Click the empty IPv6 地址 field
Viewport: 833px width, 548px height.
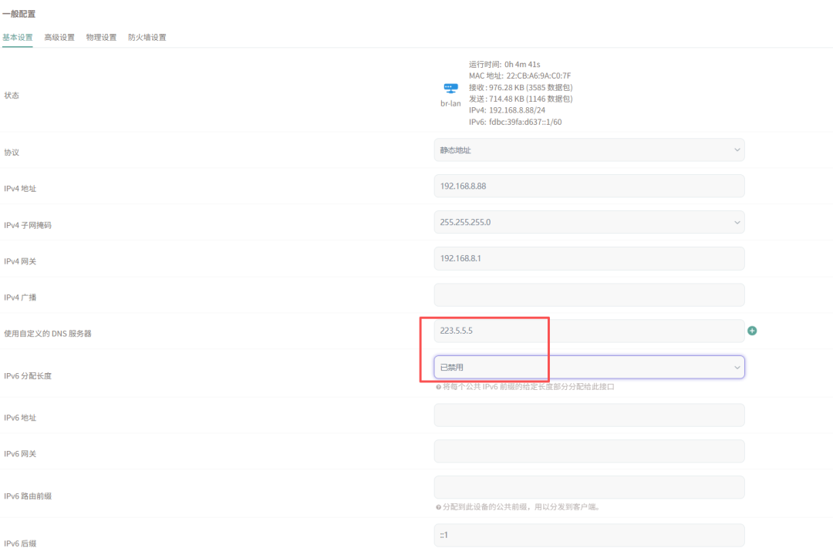(x=588, y=415)
